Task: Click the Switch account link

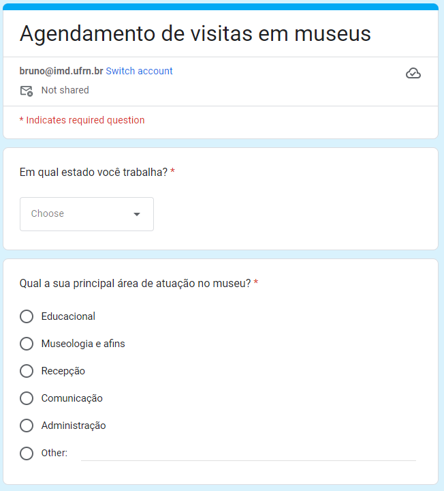Action: pos(139,71)
